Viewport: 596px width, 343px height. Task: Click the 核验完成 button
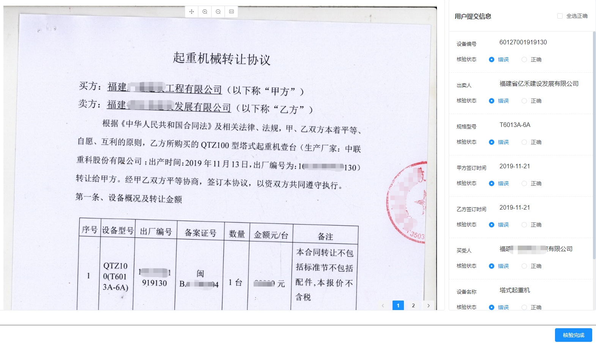[573, 335]
